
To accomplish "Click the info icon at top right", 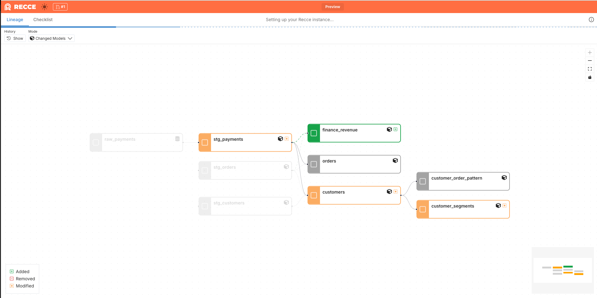I will pos(591,20).
